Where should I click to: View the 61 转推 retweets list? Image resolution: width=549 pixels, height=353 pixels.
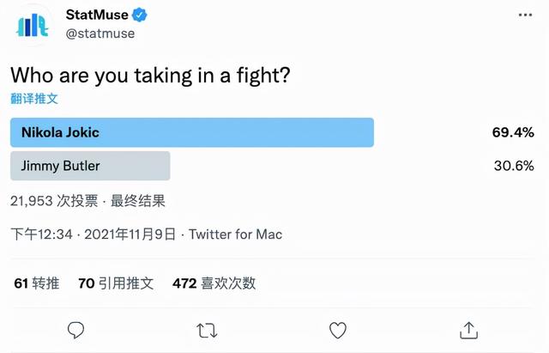pyautogui.click(x=36, y=283)
